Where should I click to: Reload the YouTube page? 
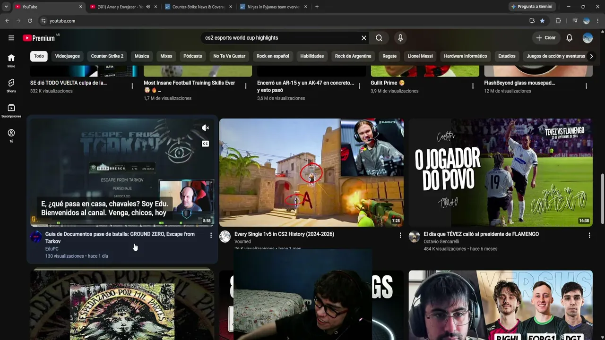click(30, 21)
